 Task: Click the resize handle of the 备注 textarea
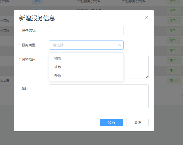tap(147, 106)
